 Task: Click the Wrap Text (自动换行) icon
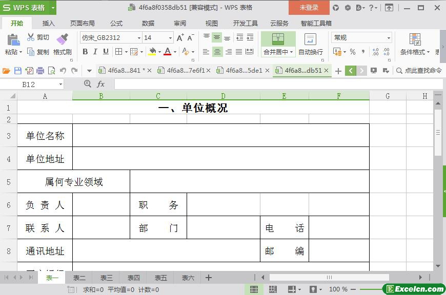click(310, 39)
